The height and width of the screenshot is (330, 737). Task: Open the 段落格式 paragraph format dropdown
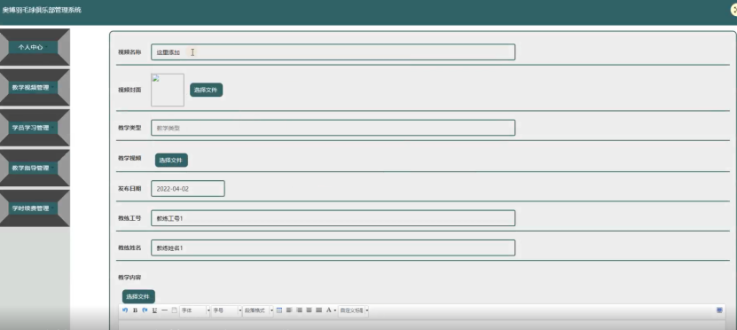(258, 310)
